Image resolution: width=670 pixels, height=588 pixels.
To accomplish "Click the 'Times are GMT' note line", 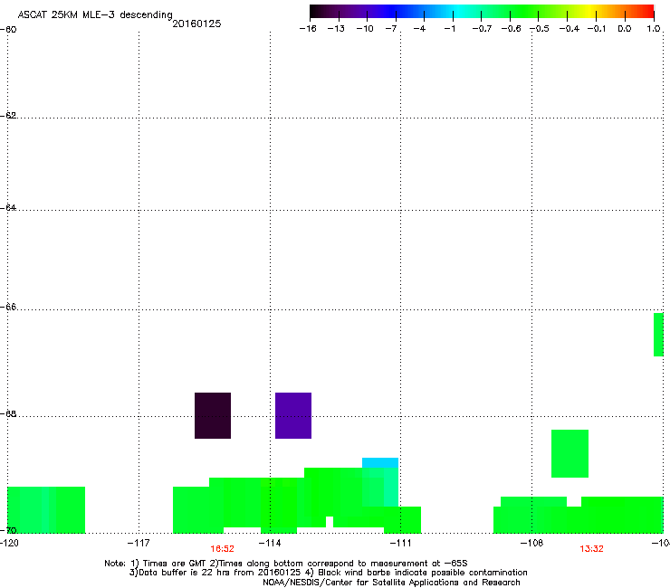I will click(x=286, y=564).
